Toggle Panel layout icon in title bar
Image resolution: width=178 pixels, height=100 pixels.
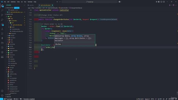[161, 2]
